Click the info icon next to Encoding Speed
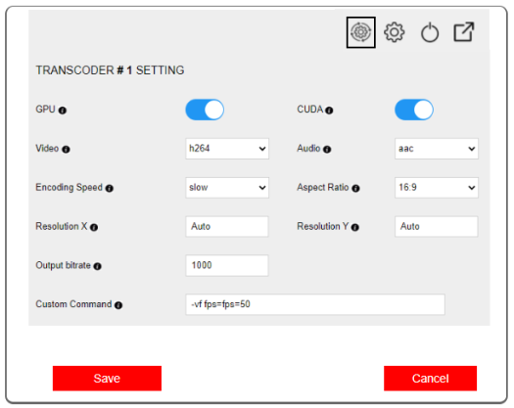This screenshot has width=514, height=408. tap(109, 188)
